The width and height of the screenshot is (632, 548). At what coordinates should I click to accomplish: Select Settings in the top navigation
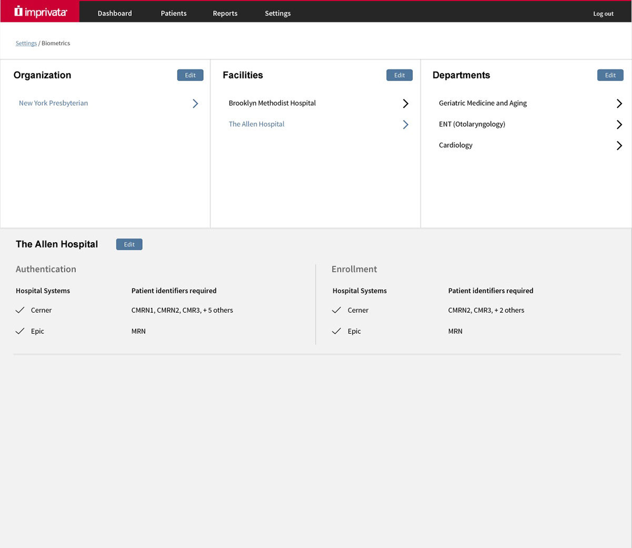point(278,13)
